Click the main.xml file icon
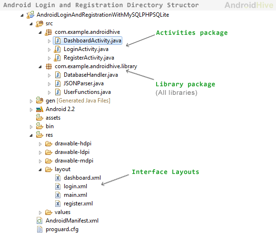The image size is (276, 234). (58, 195)
